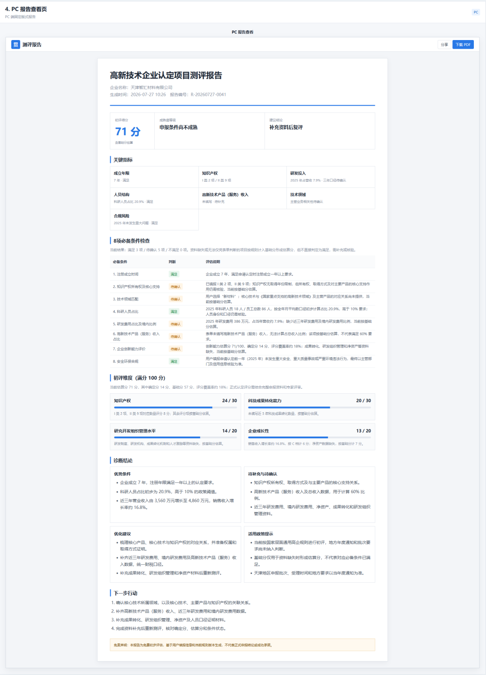Viewport: 486px width, 675px height.
Task: Click the 免责声明 notice banner
Action: pyautogui.click(x=243, y=645)
